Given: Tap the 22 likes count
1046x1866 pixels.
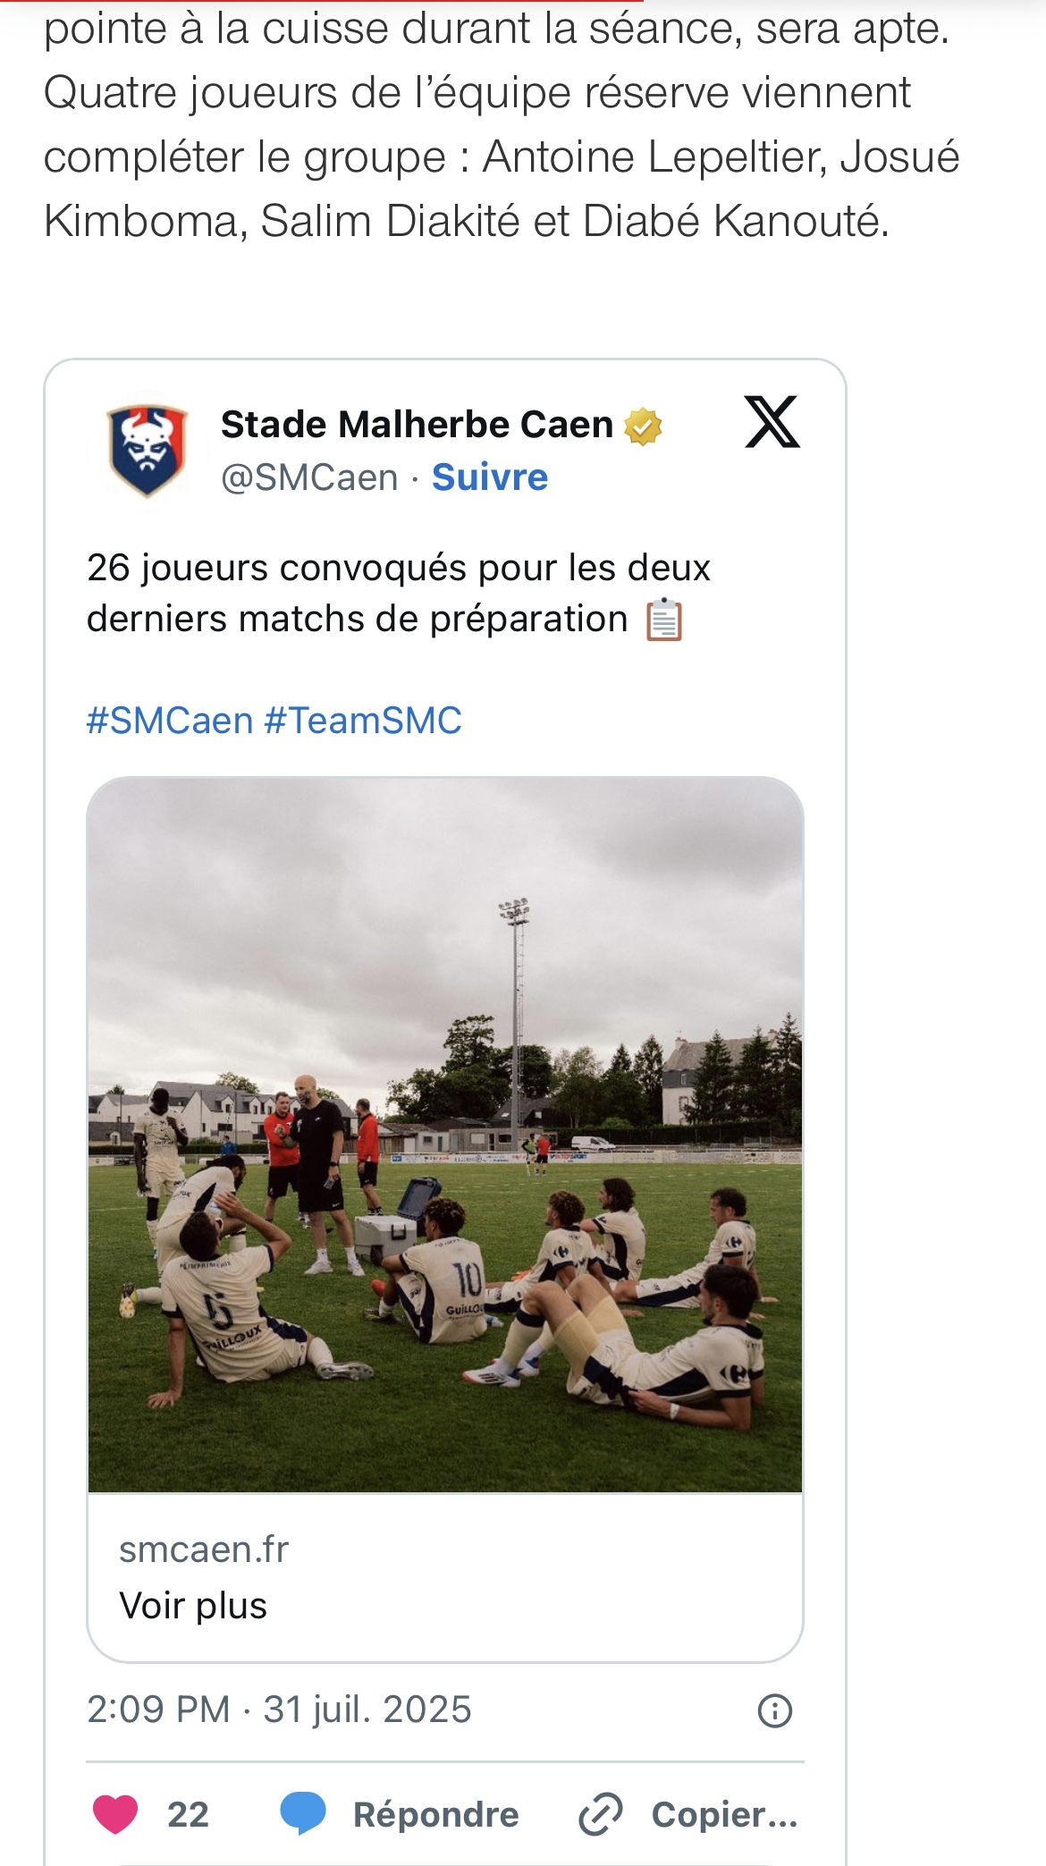Looking at the screenshot, I should [x=188, y=1814].
